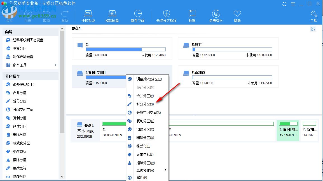Open the 配置空间 allocate space tool
The image size is (323, 181).
[x=137, y=15]
